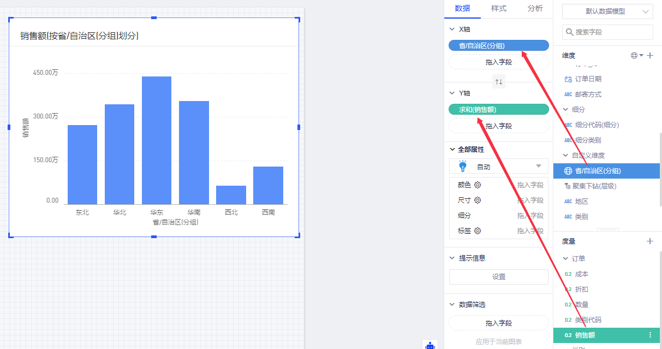Collapse the 自定义维度 group
This screenshot has height=349, width=662.
click(x=565, y=156)
